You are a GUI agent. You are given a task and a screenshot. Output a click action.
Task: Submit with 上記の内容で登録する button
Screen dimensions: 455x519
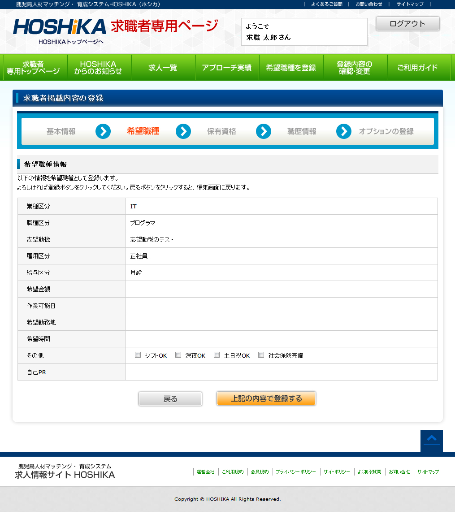click(x=266, y=398)
